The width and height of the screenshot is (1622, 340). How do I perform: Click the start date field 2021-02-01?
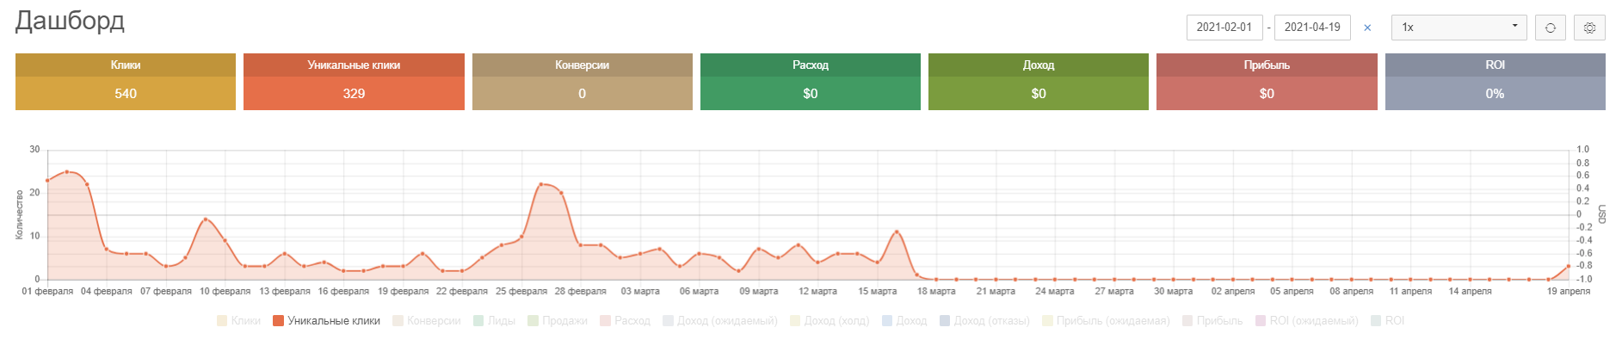point(1224,28)
